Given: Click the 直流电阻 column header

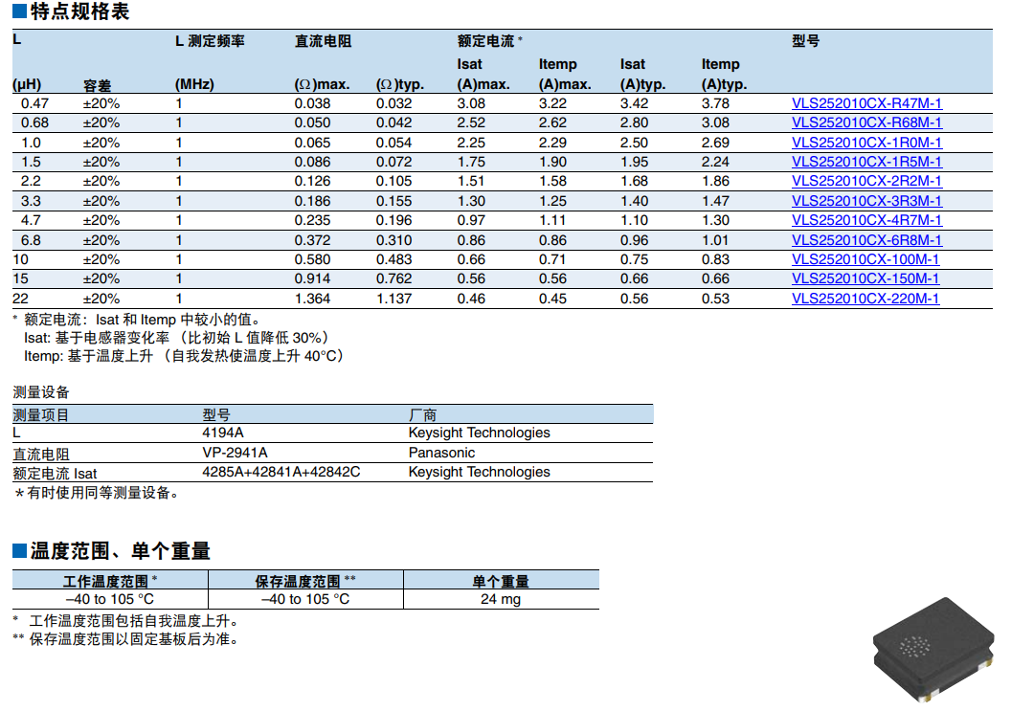Looking at the screenshot, I should tap(323, 41).
